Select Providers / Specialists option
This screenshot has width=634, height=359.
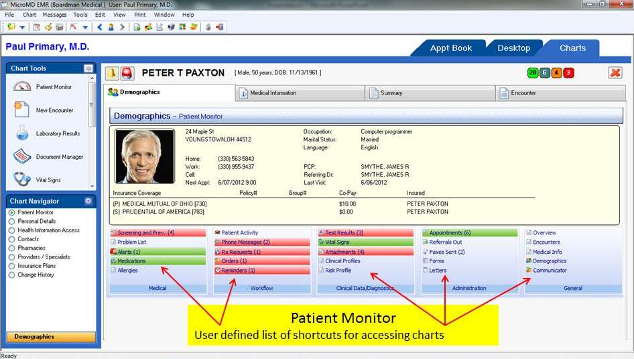point(11,257)
